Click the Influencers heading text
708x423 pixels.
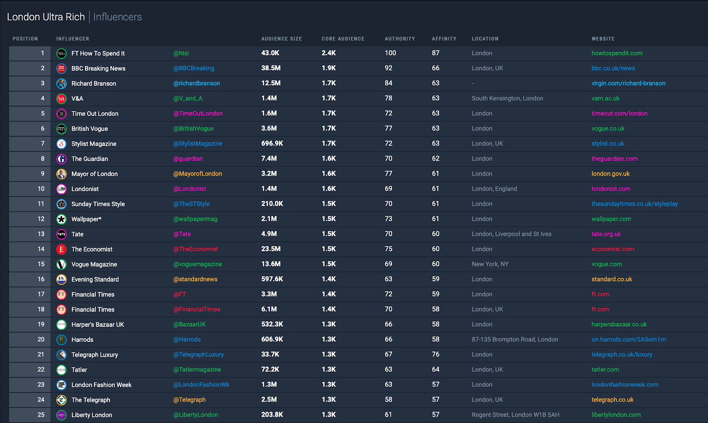click(x=118, y=17)
